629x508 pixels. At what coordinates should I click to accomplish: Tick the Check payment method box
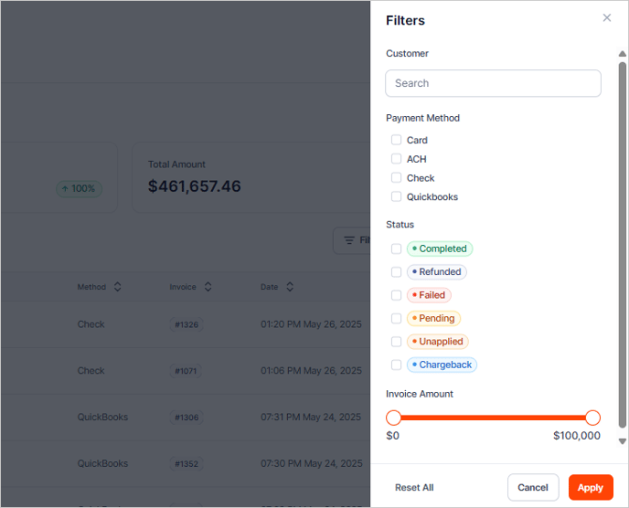[397, 178]
